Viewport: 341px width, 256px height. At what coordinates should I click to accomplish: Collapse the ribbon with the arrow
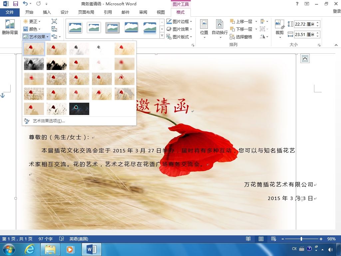pyautogui.click(x=336, y=45)
